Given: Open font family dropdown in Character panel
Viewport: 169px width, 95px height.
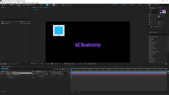Looking at the screenshot, I should [154, 11].
